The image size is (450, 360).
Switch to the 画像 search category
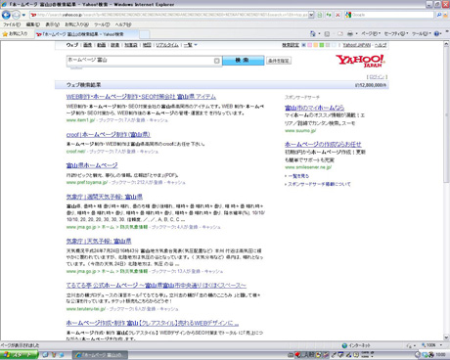pyautogui.click(x=87, y=45)
